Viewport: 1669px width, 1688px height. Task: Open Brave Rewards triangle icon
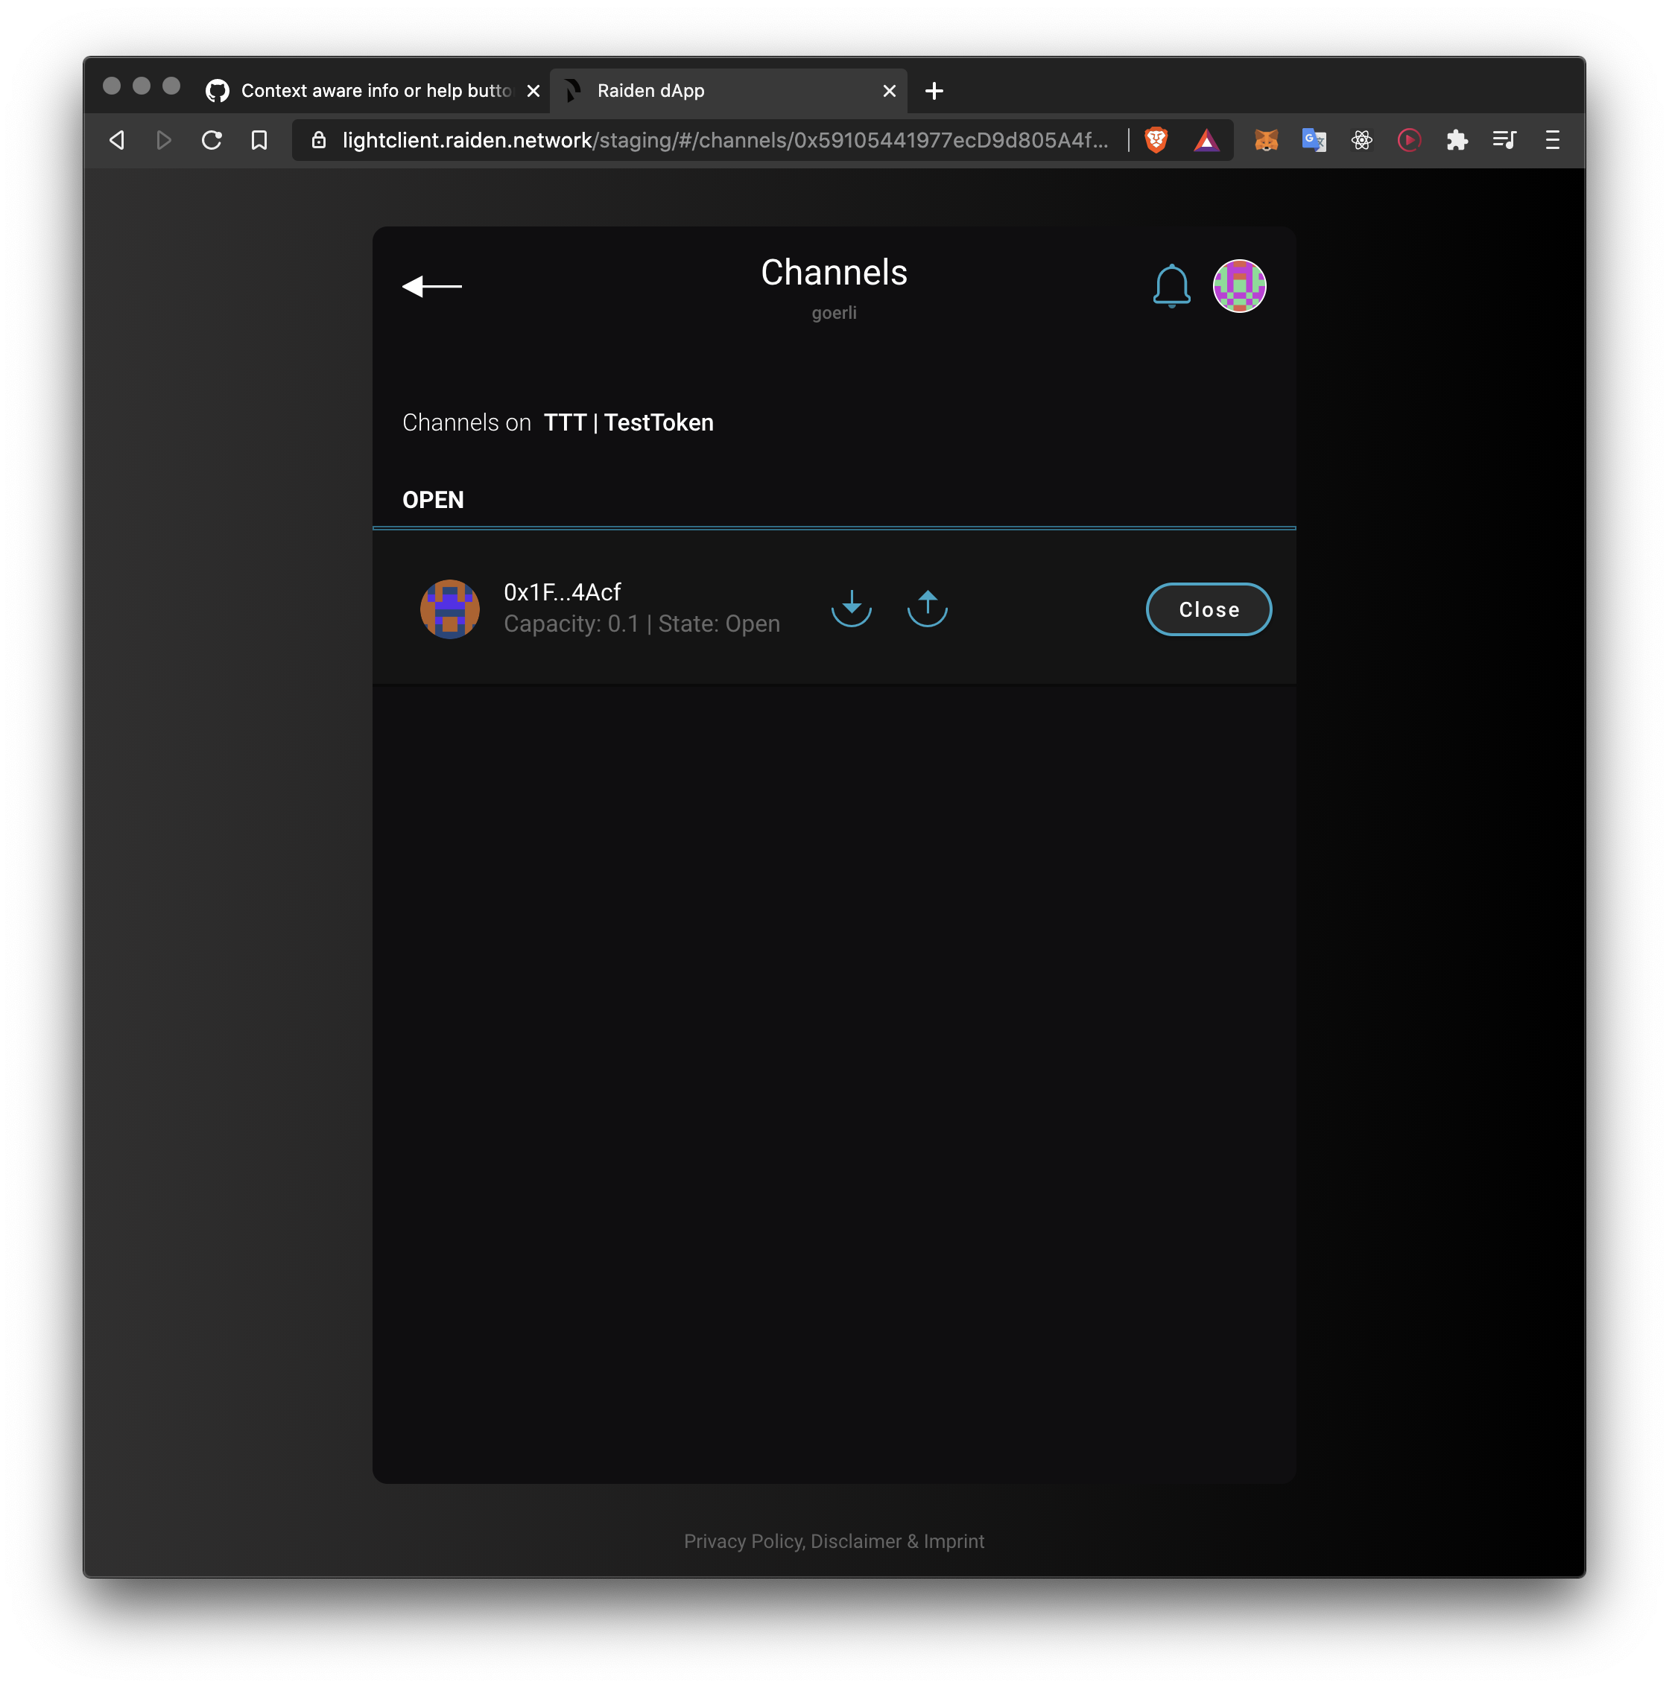point(1206,140)
